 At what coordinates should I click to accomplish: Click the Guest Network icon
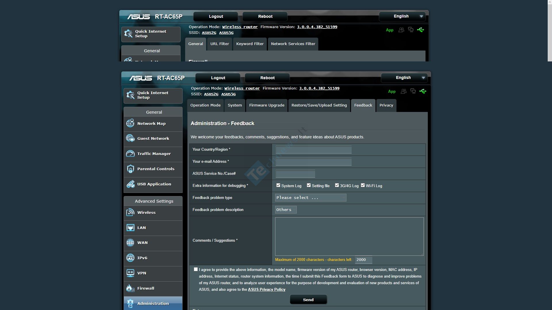(x=130, y=138)
